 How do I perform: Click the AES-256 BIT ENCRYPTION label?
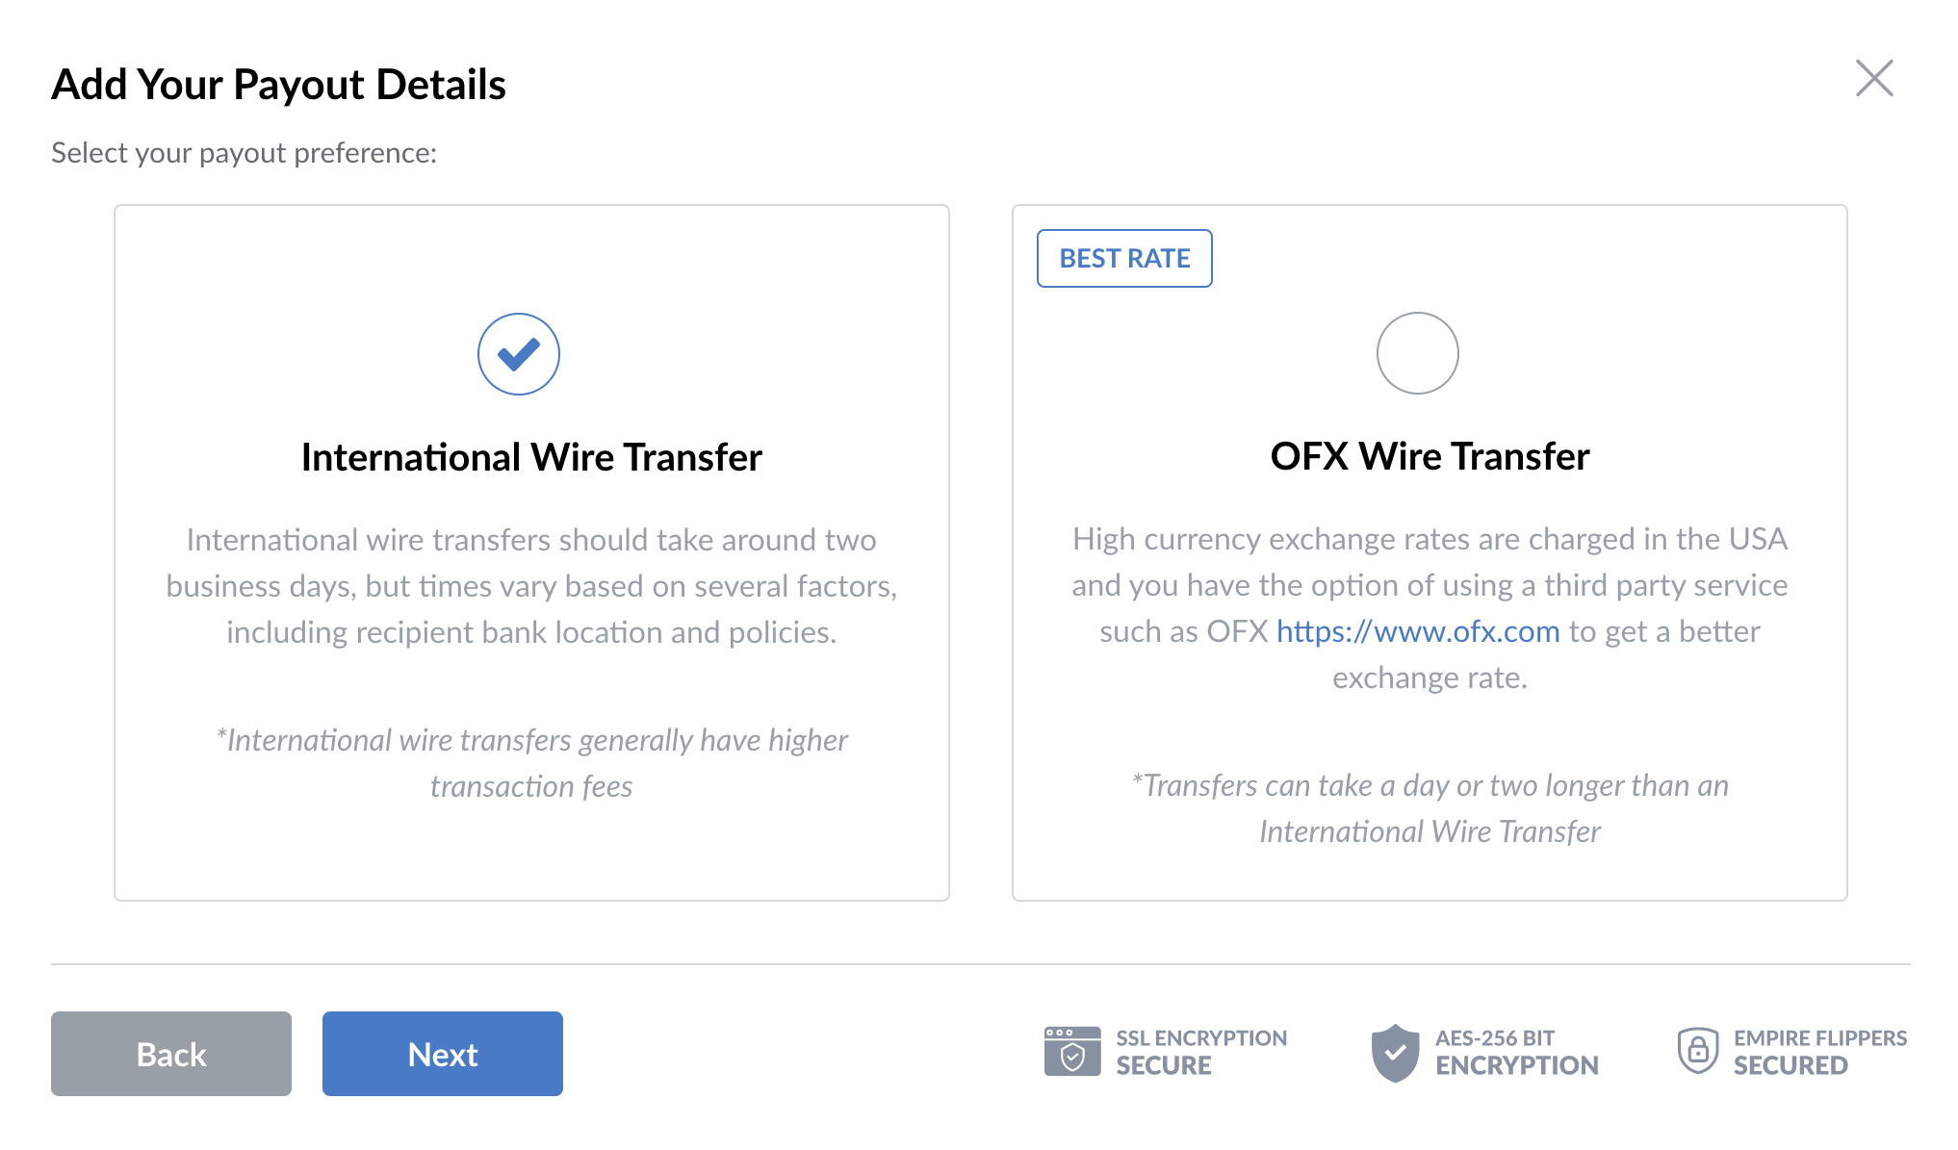(x=1517, y=1052)
